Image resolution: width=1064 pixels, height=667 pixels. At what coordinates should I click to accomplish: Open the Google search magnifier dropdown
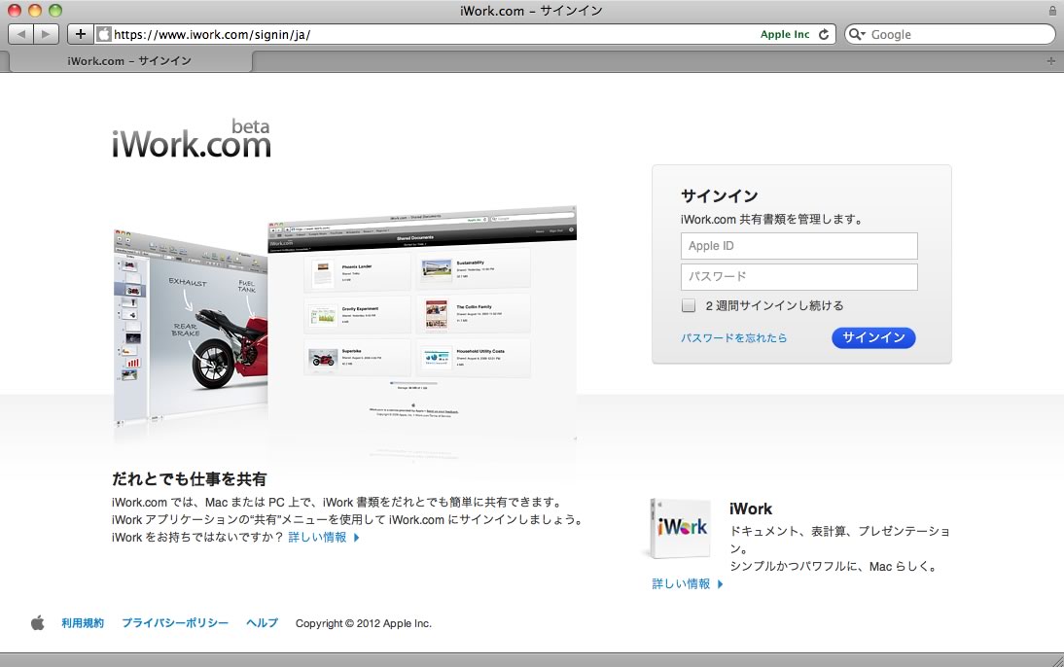[857, 34]
